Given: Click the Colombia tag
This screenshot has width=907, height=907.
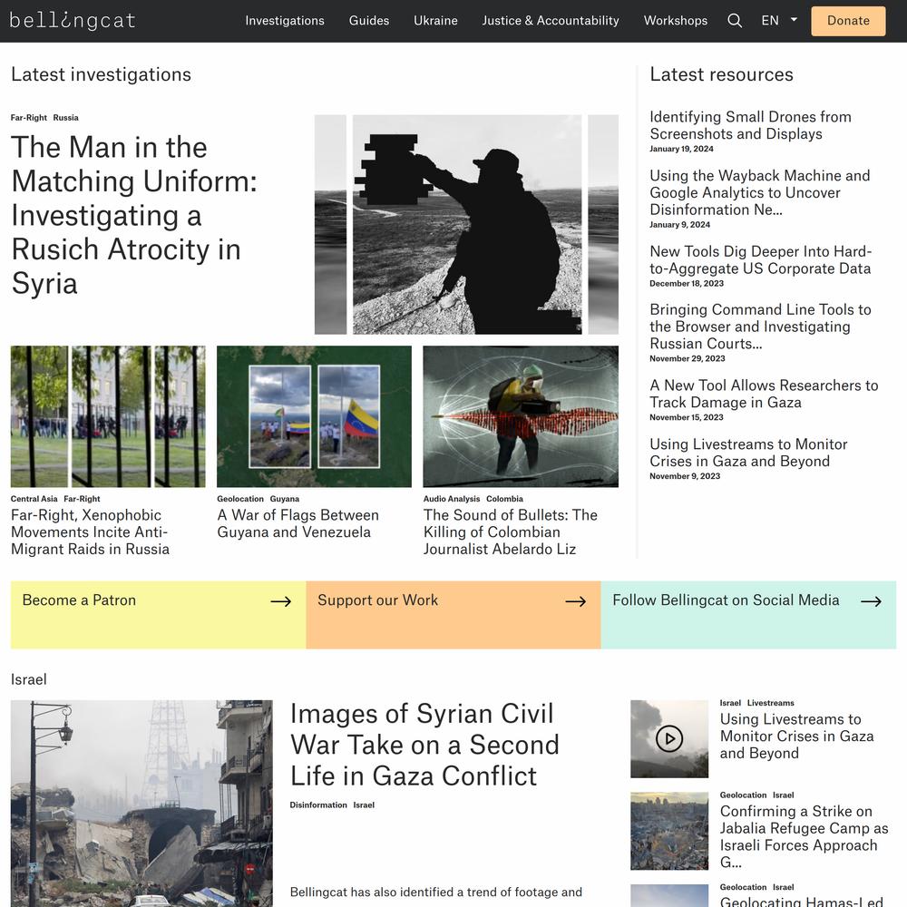Looking at the screenshot, I should pos(504,499).
